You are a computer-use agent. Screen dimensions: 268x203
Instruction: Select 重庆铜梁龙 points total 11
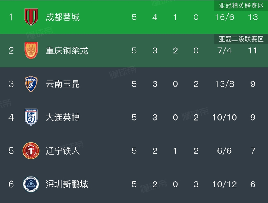tap(253, 50)
